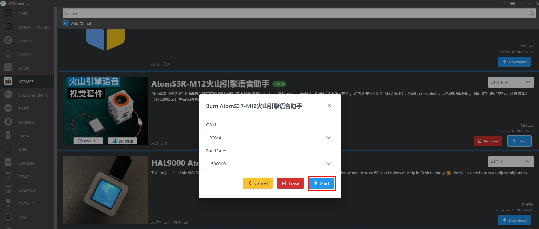Click the AtomS3R-M12 firmware title
This screenshot has width=539, height=229.
210,84
